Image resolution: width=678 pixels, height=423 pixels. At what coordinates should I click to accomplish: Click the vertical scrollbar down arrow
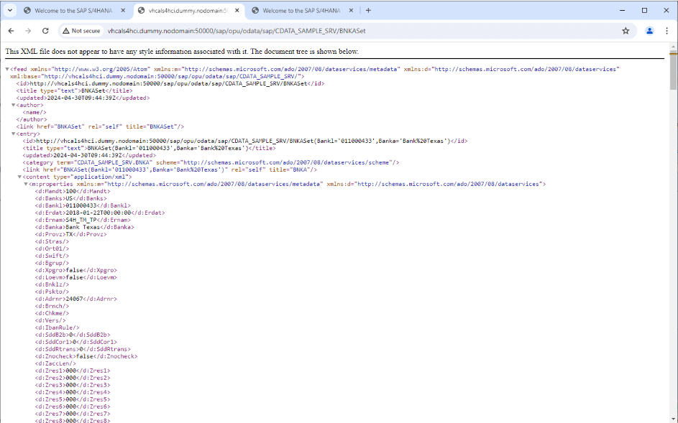point(673,419)
